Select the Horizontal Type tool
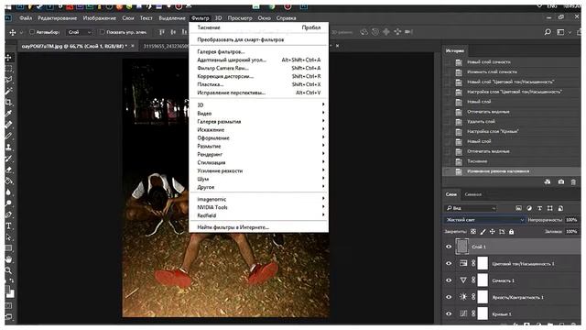This screenshot has height=330, width=586. pos(8,226)
